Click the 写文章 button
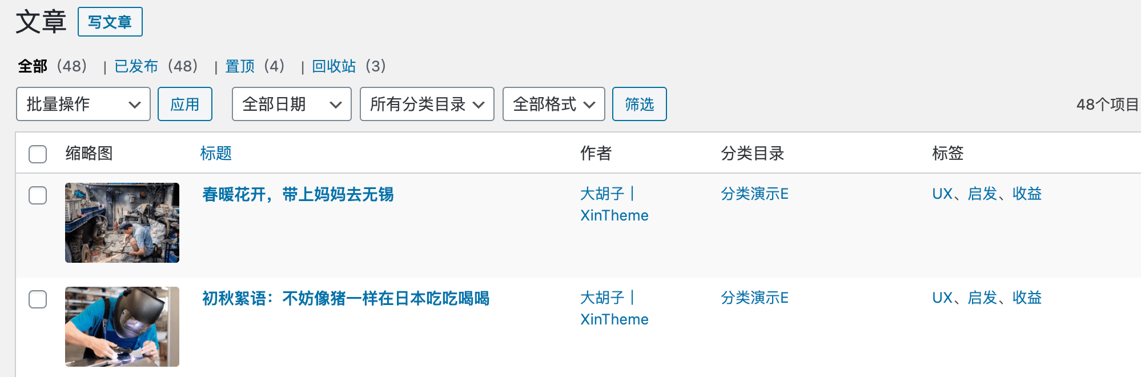 tap(110, 22)
